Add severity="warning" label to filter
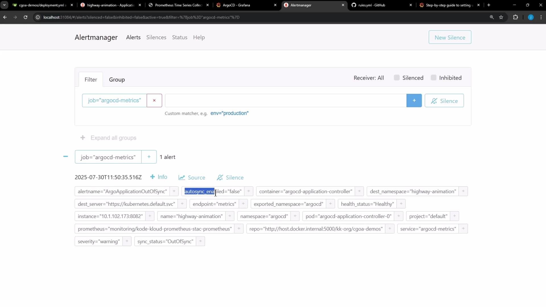This screenshot has width=546, height=307. click(127, 241)
